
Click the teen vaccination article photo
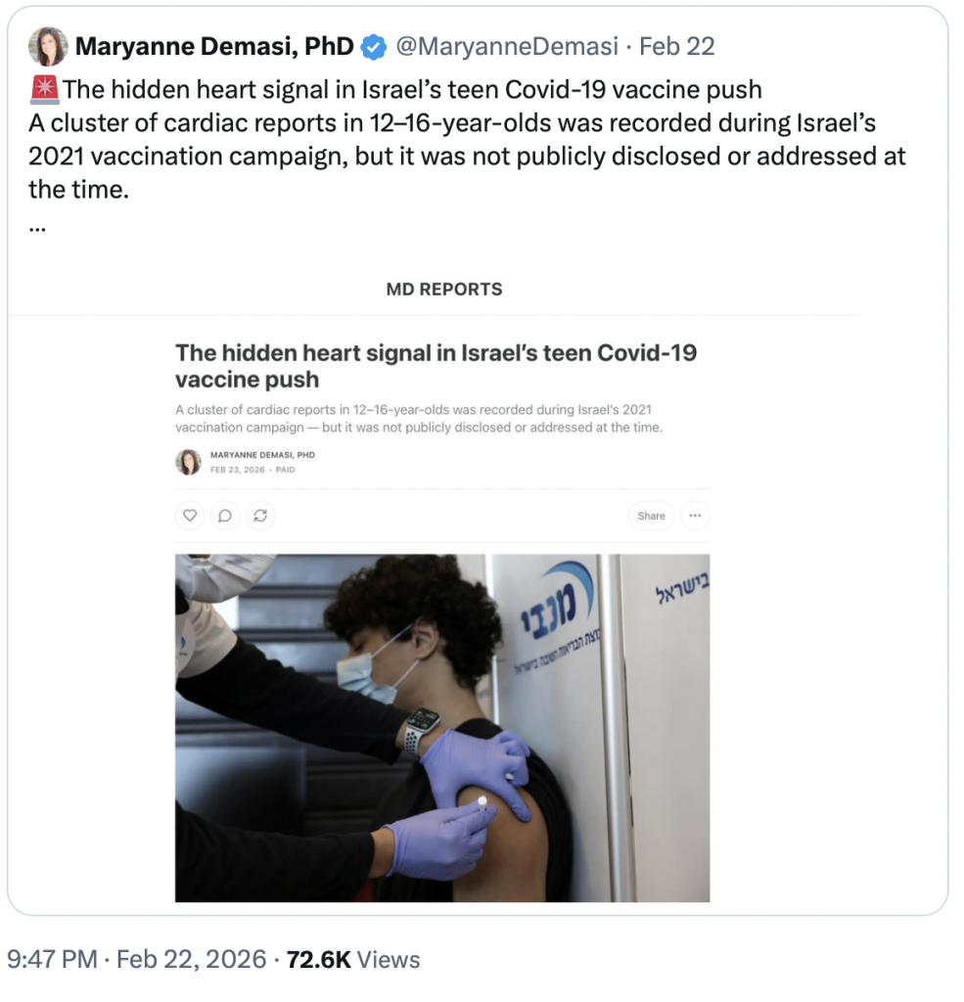[x=442, y=727]
